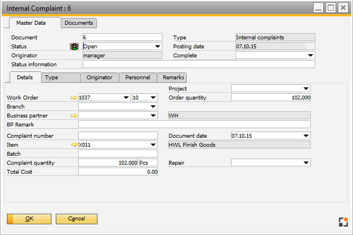Open the Status dropdown

click(x=157, y=47)
